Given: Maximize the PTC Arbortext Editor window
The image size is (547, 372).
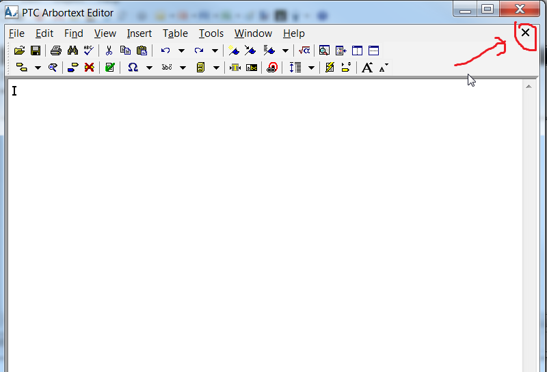Looking at the screenshot, I should coord(488,9).
